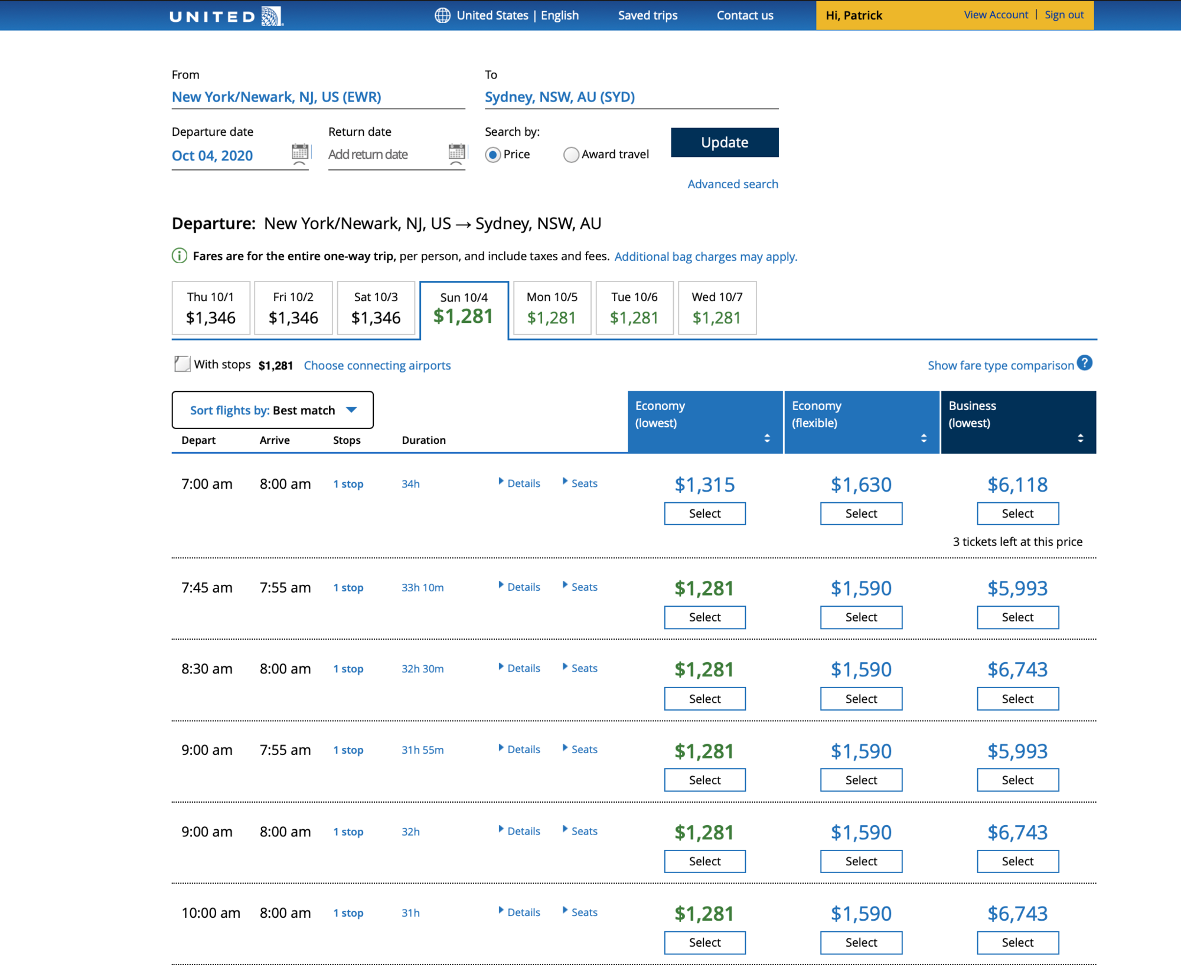Select the Award travel radio button
This screenshot has height=965, width=1181.
point(570,155)
